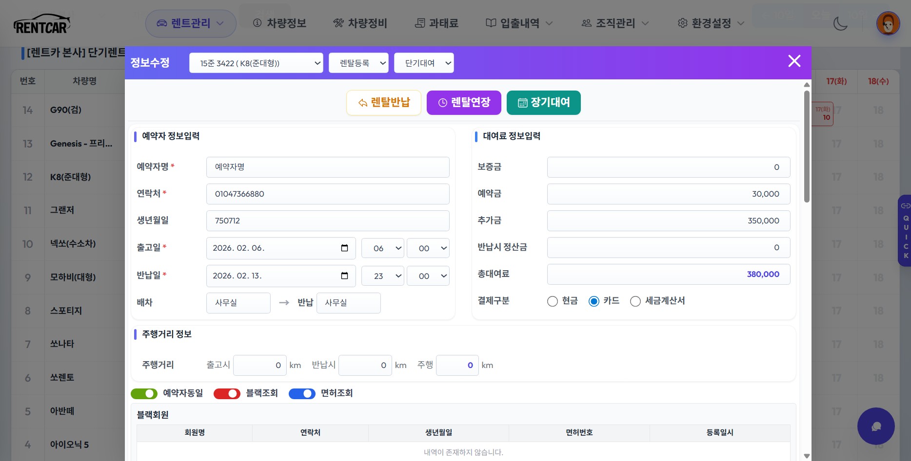Click the 장기대여 button
911x461 pixels.
click(543, 103)
